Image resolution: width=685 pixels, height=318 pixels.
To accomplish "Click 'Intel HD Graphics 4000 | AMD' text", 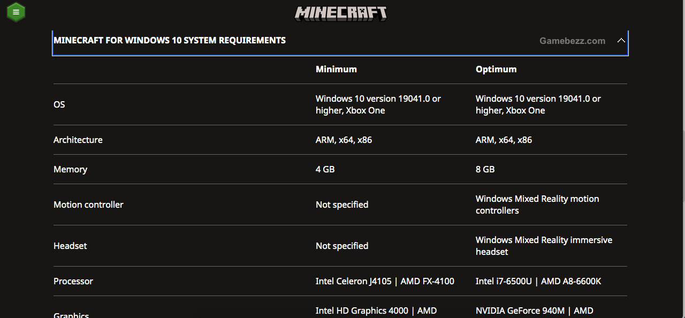I will pos(376,311).
